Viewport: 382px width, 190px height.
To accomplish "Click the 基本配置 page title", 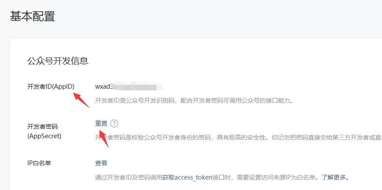I will [33, 16].
